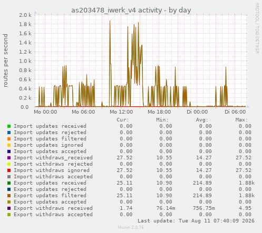The width and height of the screenshot is (262, 233).
Task: Click the red Import withdraws ignored swatch
Action: [9, 170]
